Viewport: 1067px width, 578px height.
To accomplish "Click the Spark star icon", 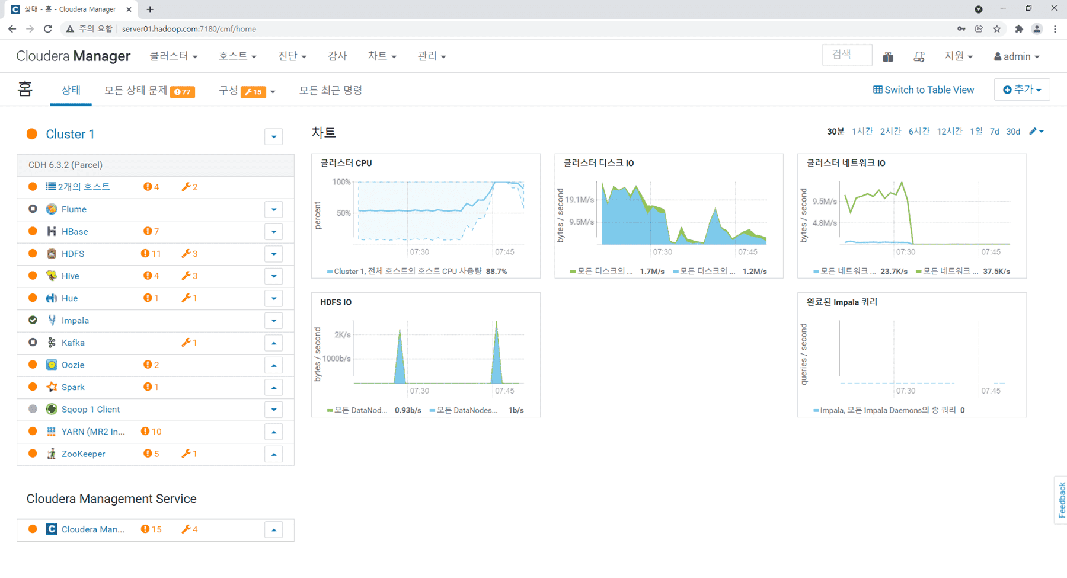I will 52,387.
